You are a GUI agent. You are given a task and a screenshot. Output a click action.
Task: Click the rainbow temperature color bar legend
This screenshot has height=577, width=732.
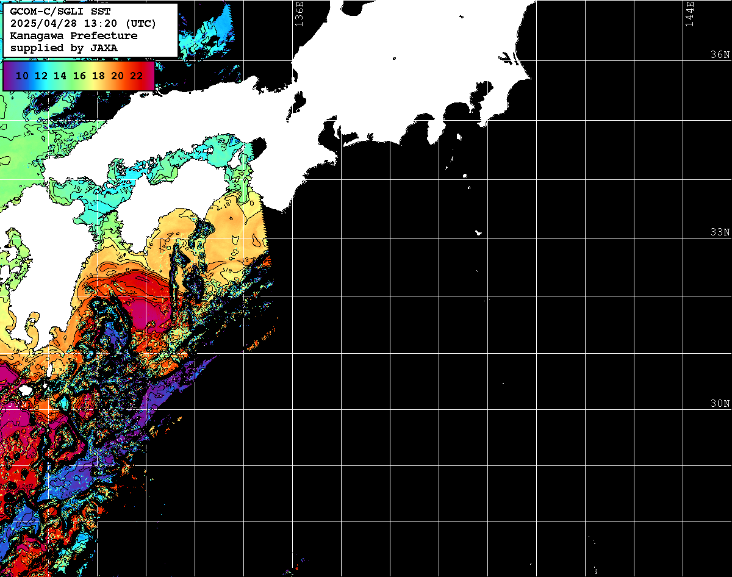79,76
